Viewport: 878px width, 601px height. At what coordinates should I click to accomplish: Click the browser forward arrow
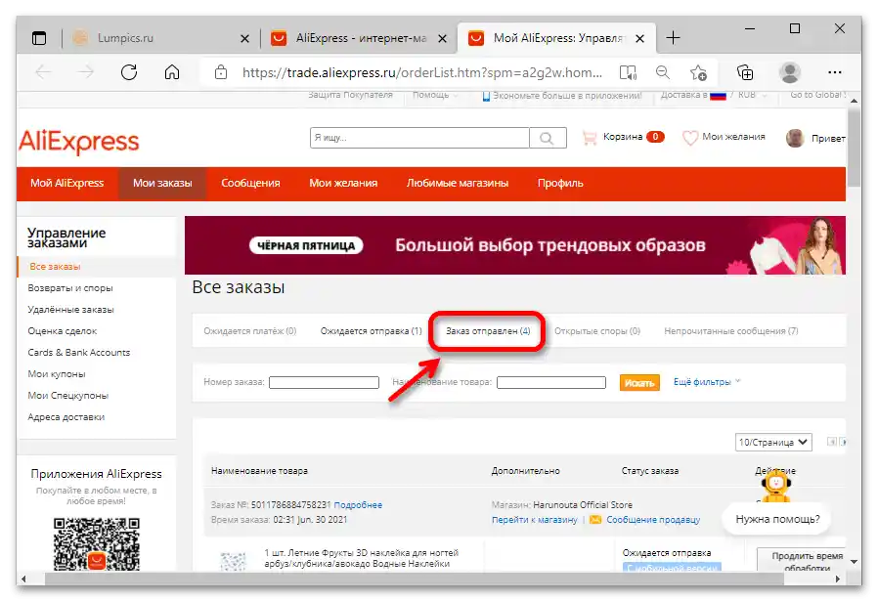point(86,72)
